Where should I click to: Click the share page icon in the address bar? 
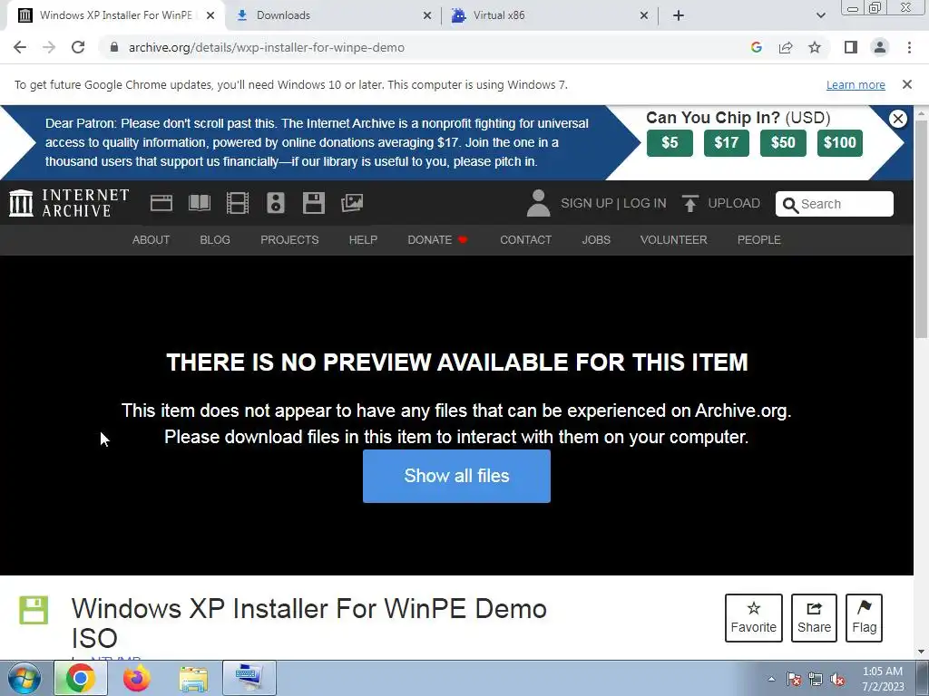[786, 47]
